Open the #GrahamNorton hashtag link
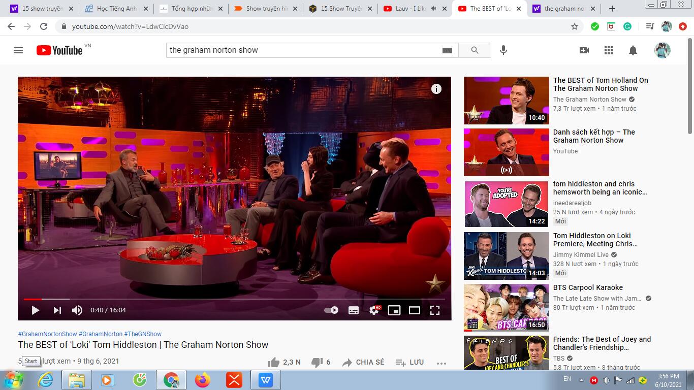This screenshot has height=390, width=694. [x=101, y=334]
